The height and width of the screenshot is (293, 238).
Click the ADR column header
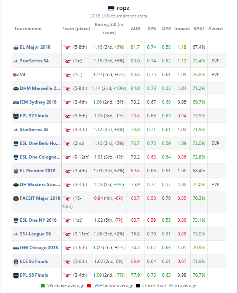coord(136,29)
